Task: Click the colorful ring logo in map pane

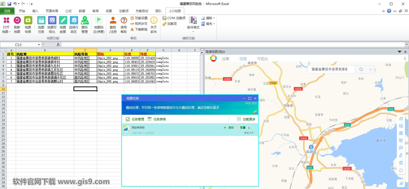Action: [x=213, y=59]
